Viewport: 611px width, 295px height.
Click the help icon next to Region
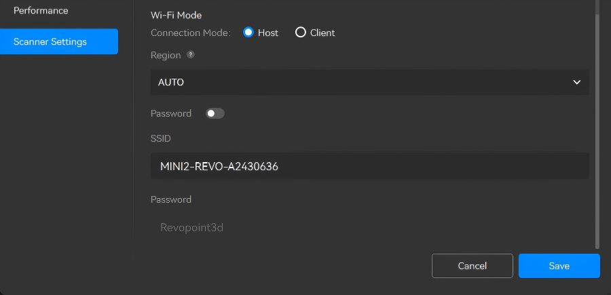click(191, 55)
